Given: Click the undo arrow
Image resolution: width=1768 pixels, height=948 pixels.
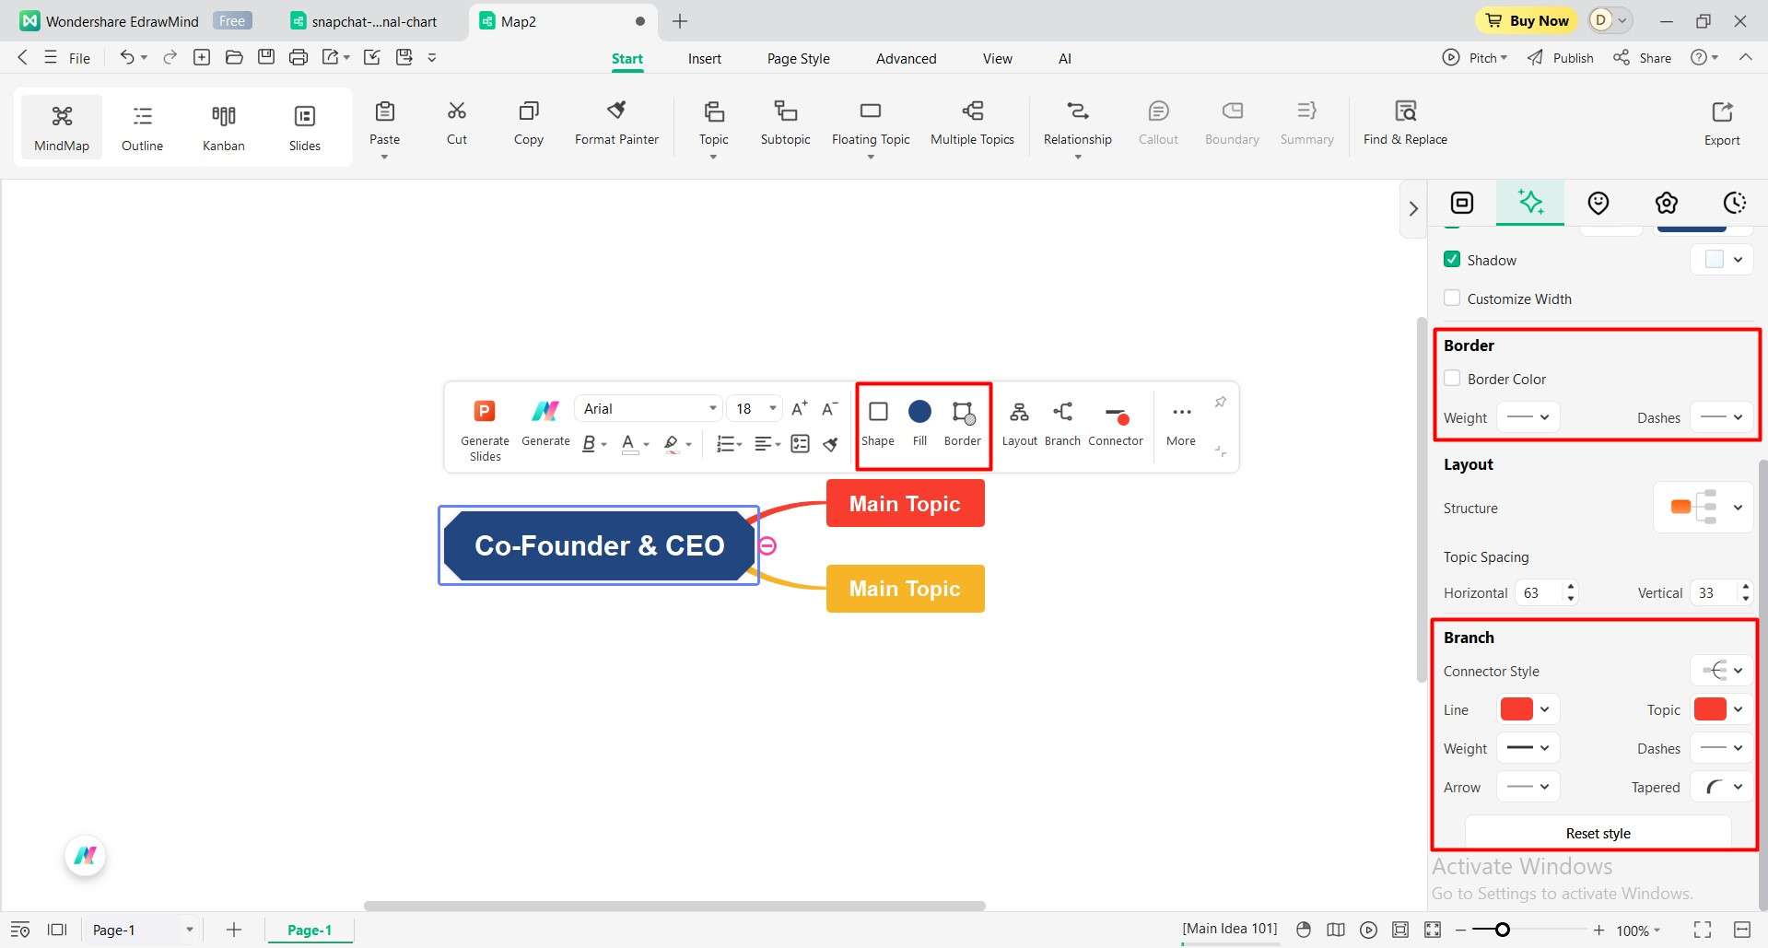Looking at the screenshot, I should pos(127,57).
